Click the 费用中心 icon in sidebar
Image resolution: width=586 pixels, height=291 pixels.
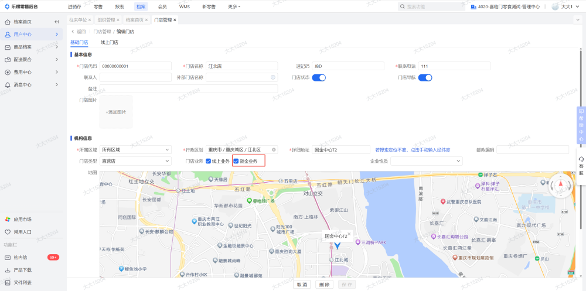[8, 72]
